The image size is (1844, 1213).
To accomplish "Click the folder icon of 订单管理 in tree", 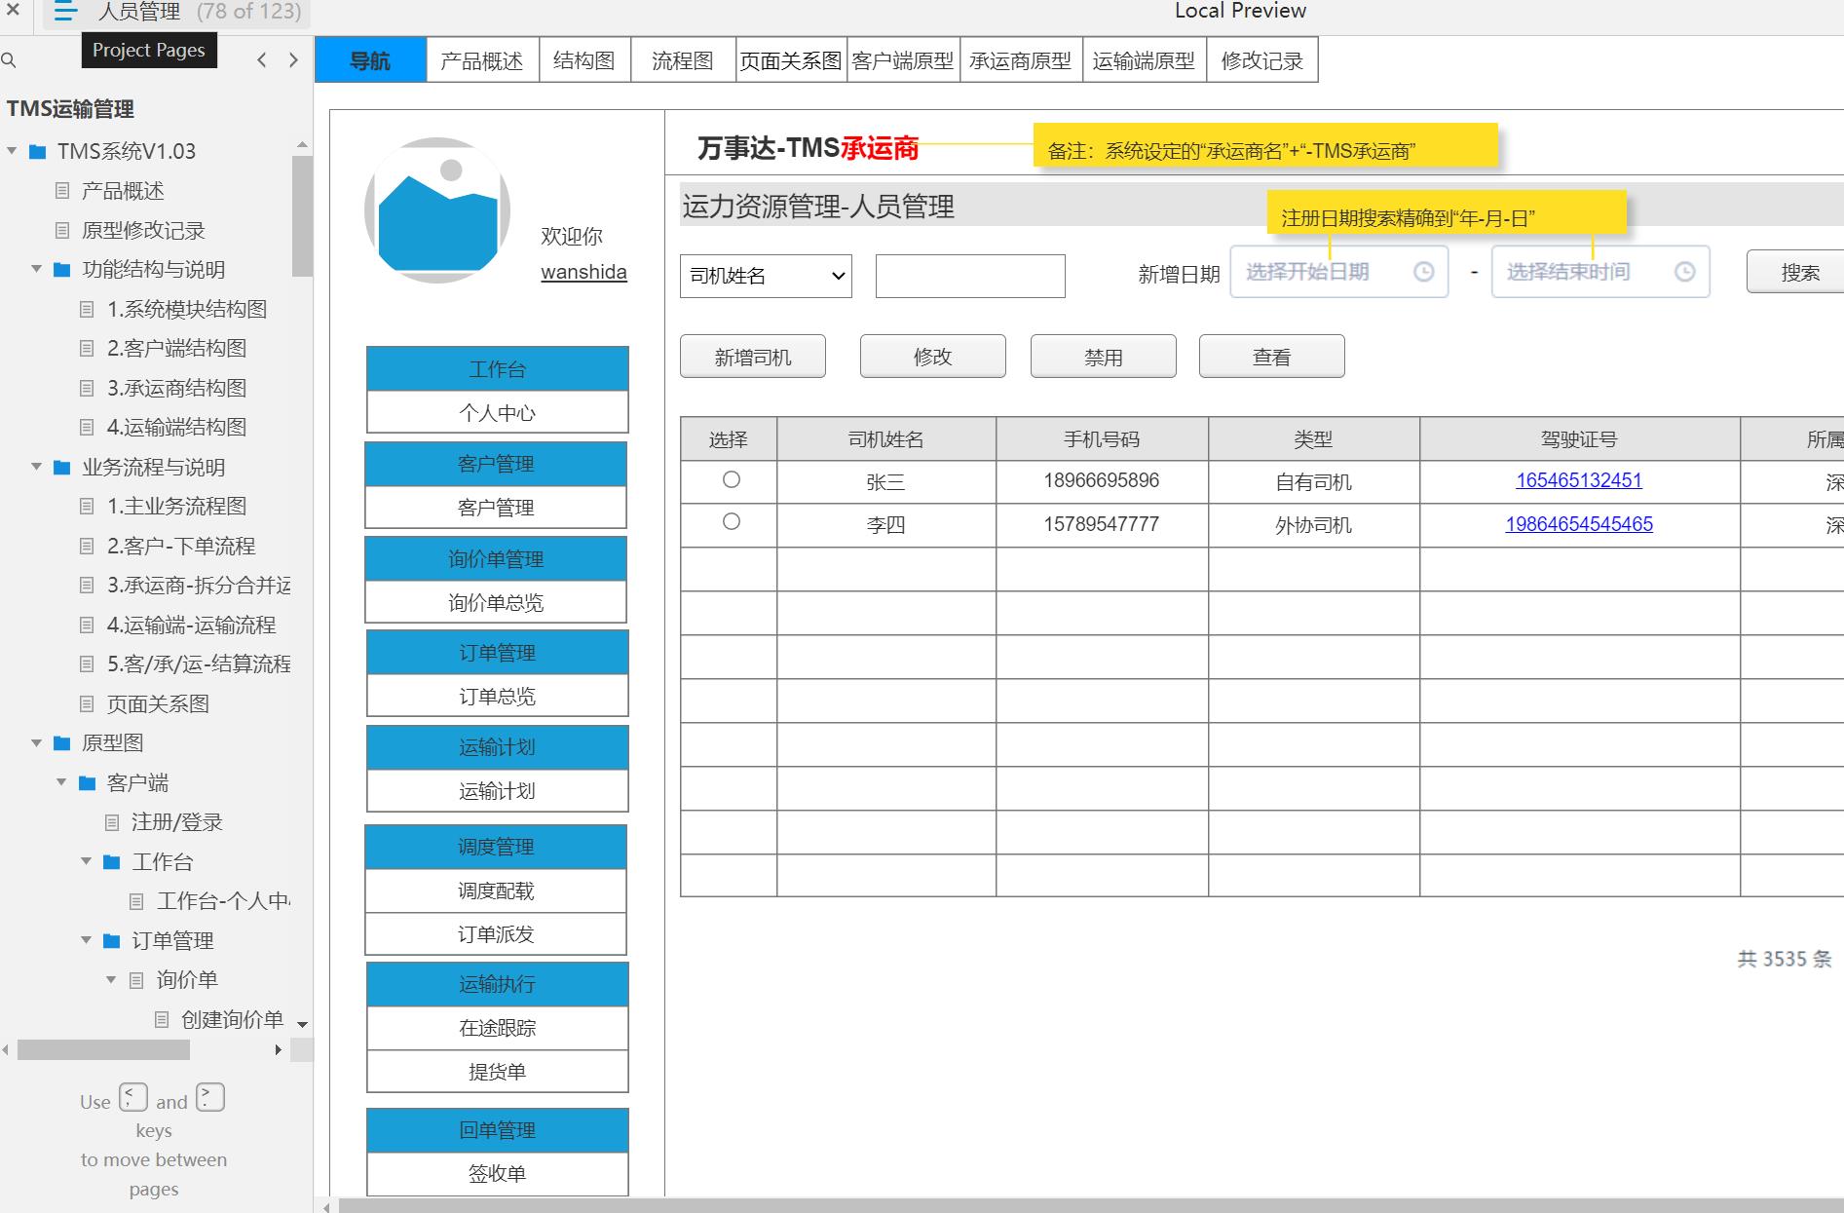I will (x=112, y=941).
